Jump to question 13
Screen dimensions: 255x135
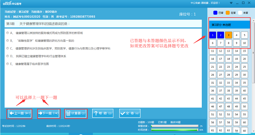point(228,51)
